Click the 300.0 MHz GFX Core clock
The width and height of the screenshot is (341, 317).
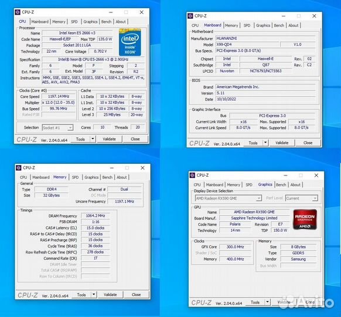click(x=235, y=247)
